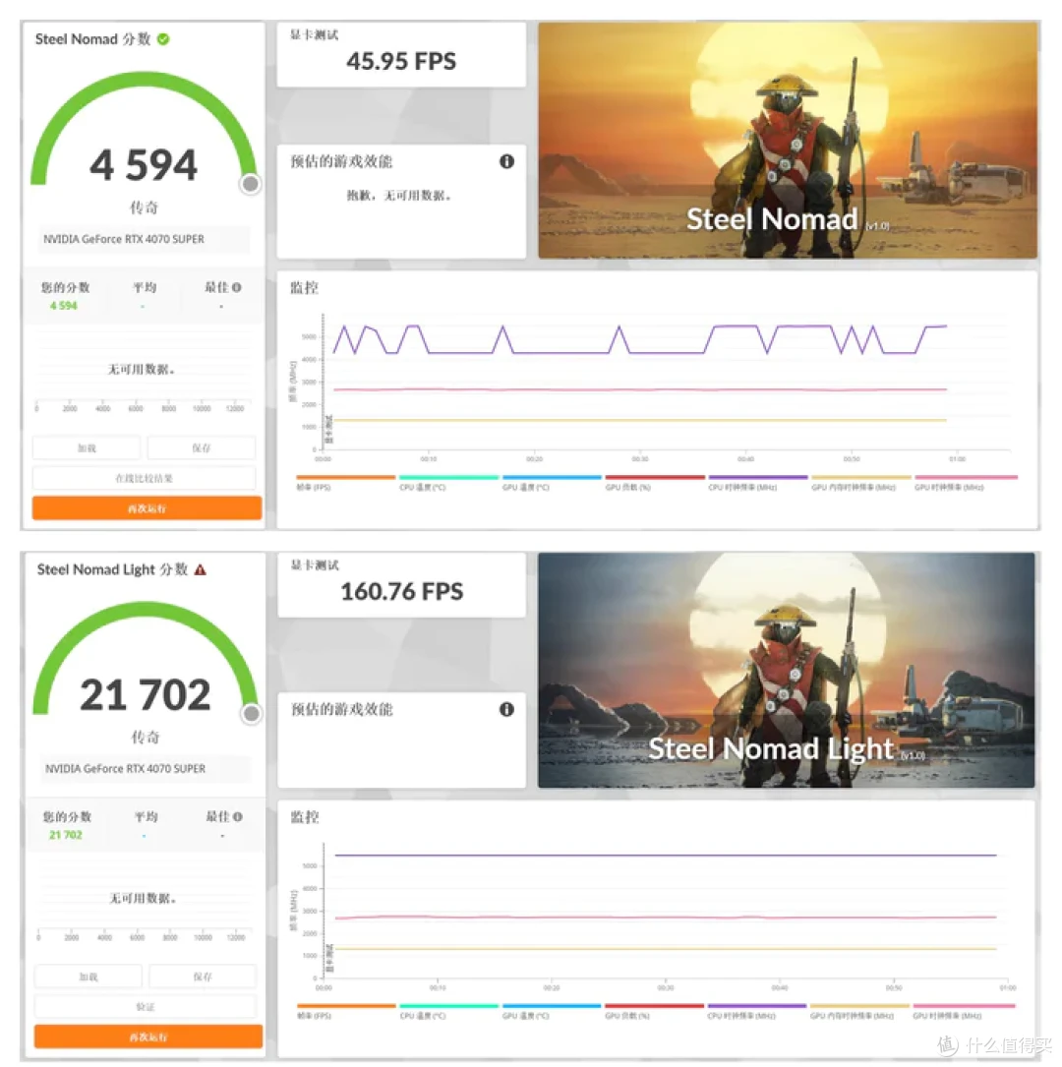
Task: Click purple CPU 时钟频率 legend swatch in Steel Nomad Light chart
Action: tap(757, 1006)
